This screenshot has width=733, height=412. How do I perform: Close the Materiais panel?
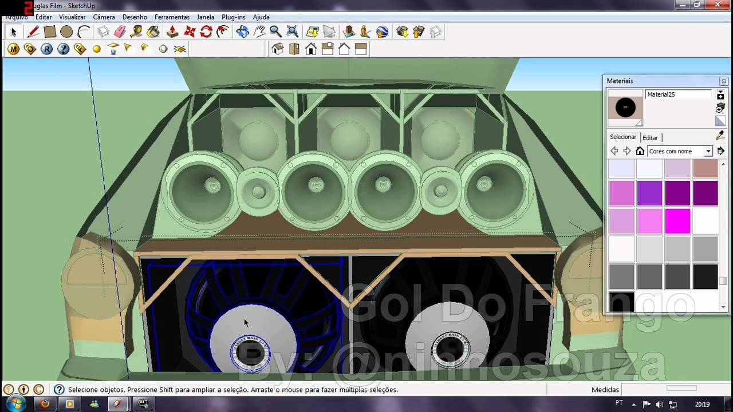coord(724,81)
